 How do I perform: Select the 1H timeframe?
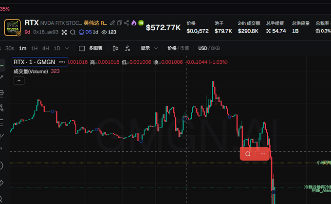point(35,48)
